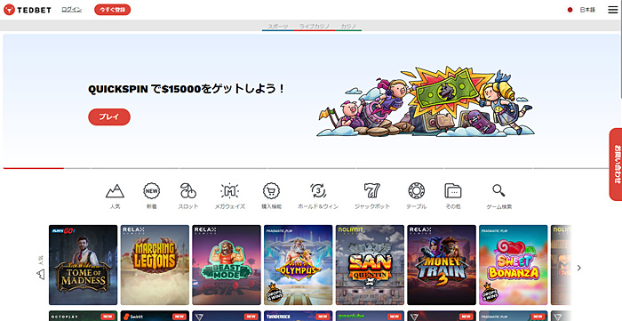622x321 pixels.
Task: Open the ジャックポット 77 jackpot category
Action: coord(372,196)
